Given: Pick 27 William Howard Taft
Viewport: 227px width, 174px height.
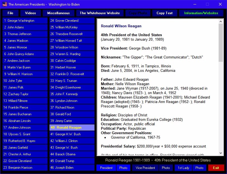Looking at the screenshot, I should coord(72,41).
